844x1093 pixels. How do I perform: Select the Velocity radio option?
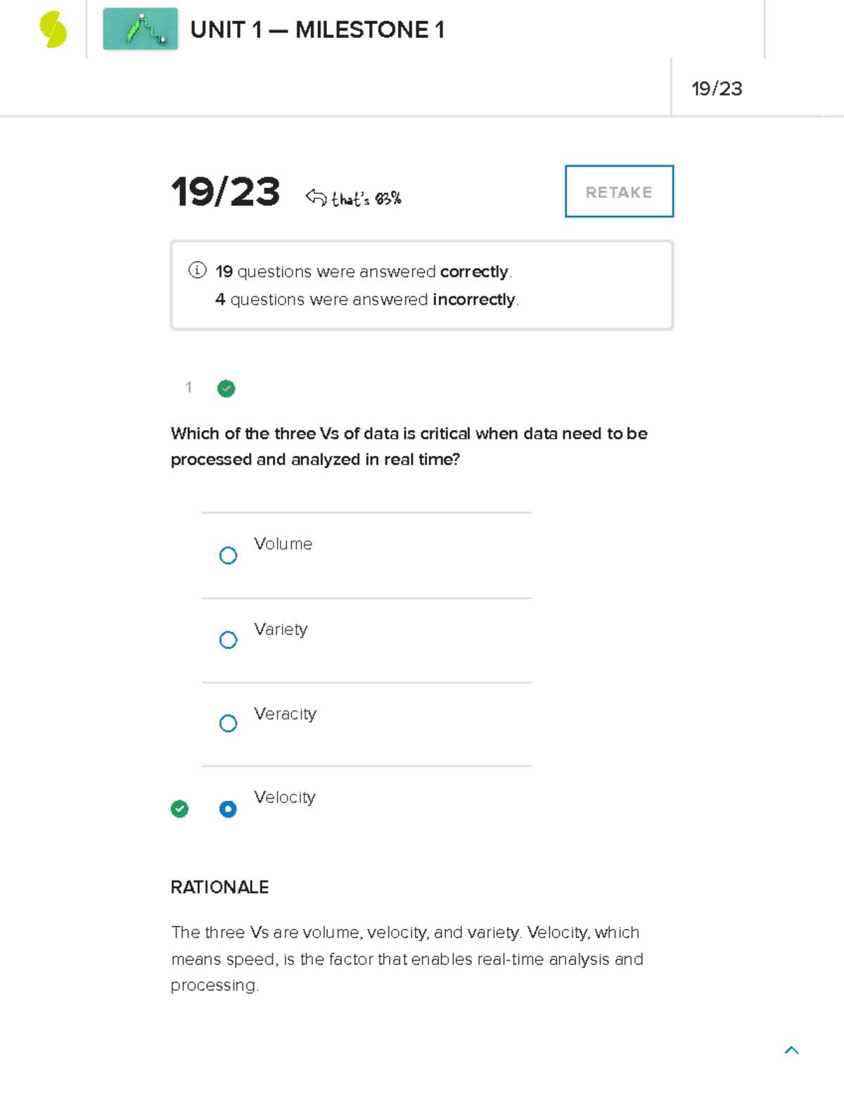(x=228, y=809)
